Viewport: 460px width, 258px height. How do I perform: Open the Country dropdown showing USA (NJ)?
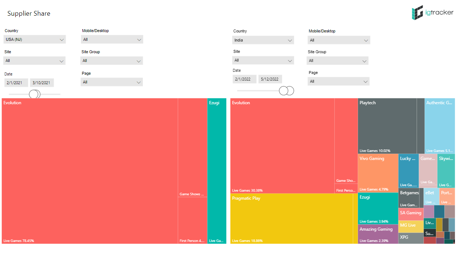pyautogui.click(x=35, y=39)
